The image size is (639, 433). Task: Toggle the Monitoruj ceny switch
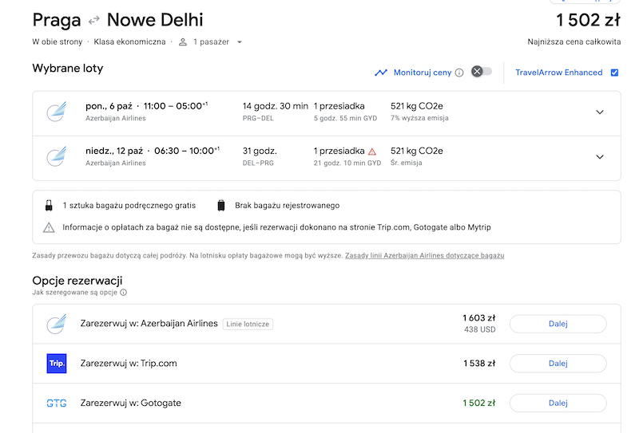(482, 72)
